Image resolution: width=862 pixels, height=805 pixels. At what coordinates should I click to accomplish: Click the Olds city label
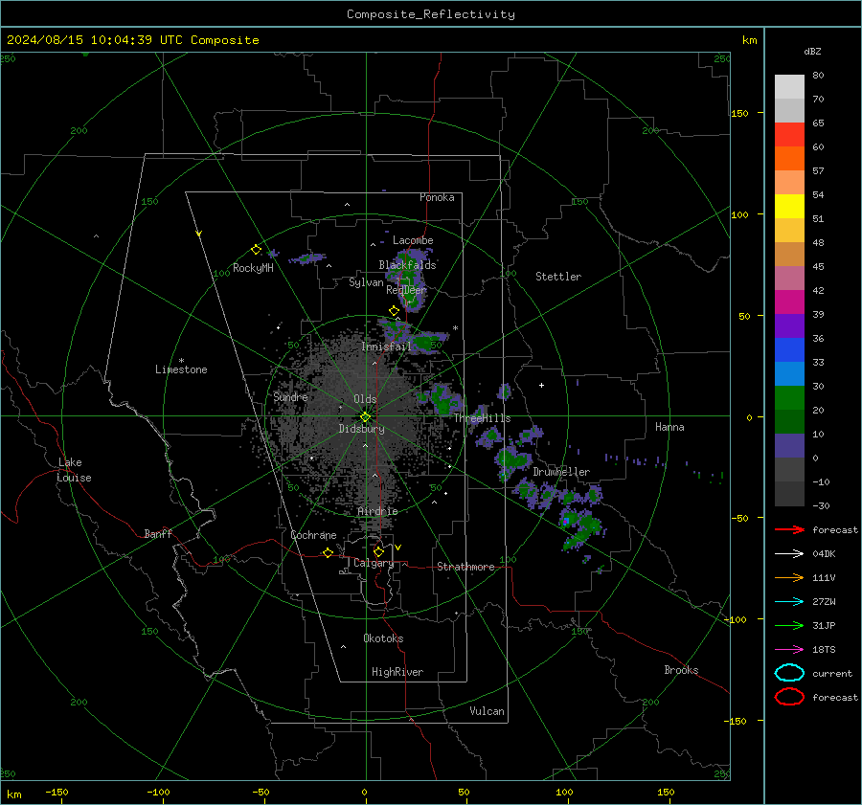(365, 399)
